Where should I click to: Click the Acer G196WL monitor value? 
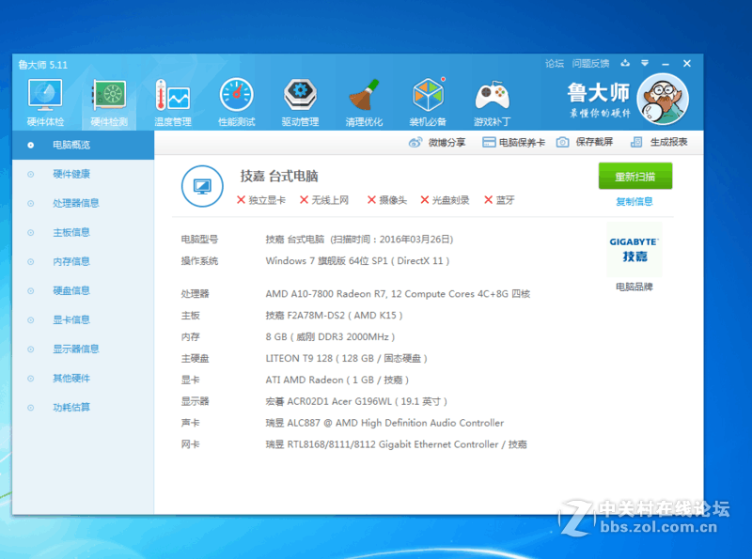(356, 401)
